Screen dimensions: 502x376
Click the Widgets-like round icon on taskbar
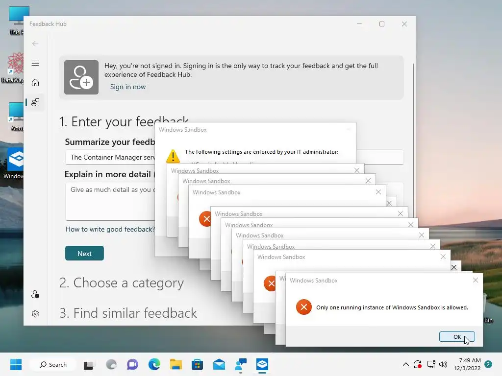coord(111,364)
